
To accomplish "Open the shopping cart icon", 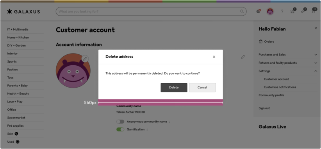I will [x=314, y=11].
